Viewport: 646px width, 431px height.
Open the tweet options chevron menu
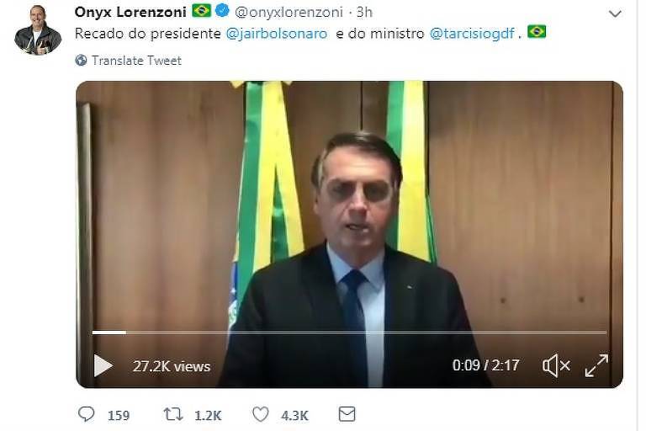pyautogui.click(x=615, y=14)
